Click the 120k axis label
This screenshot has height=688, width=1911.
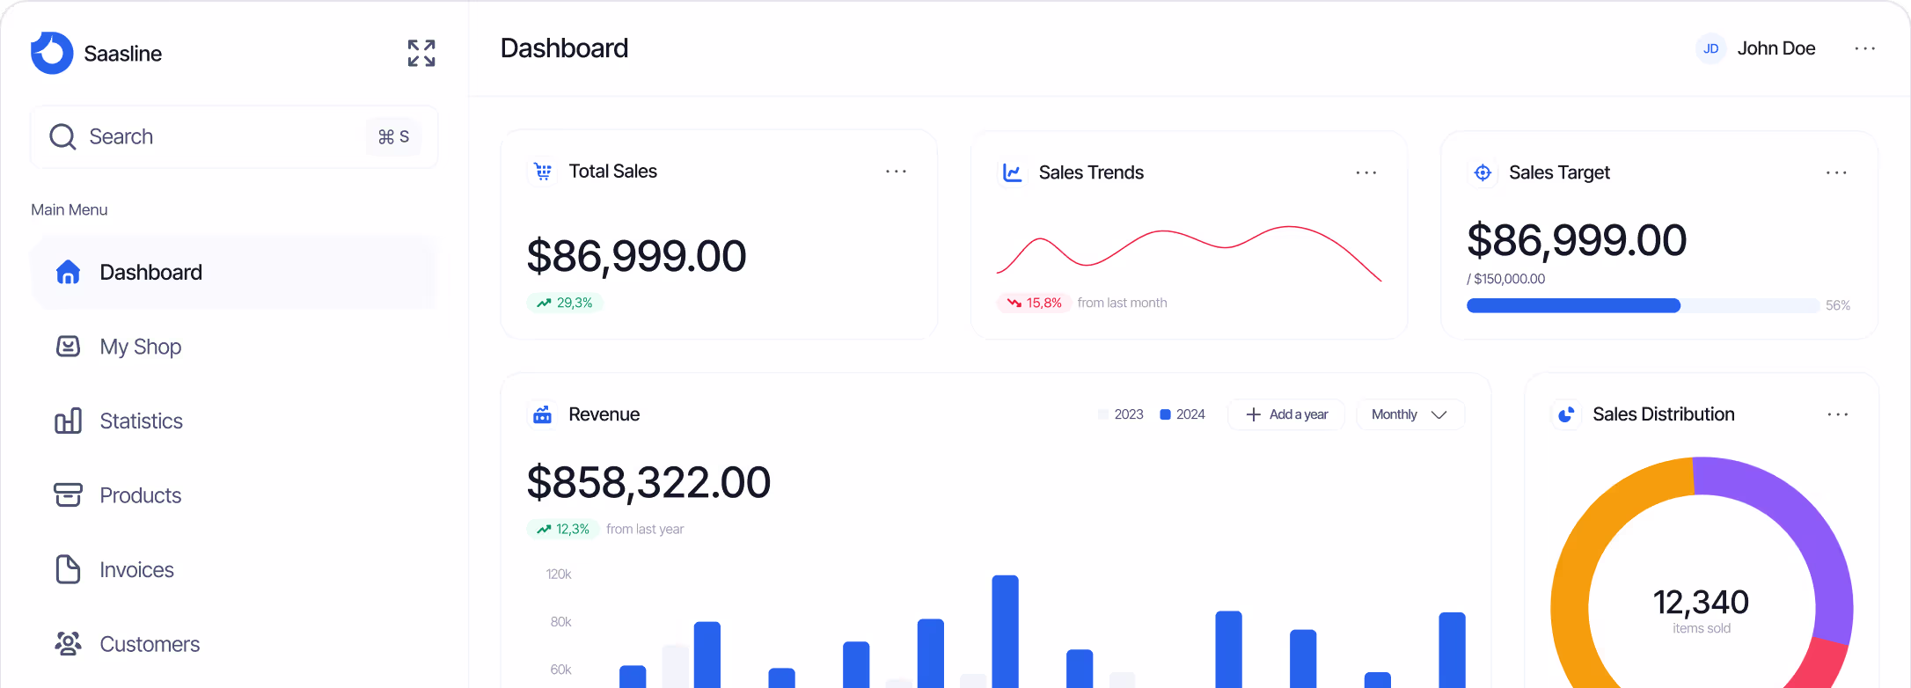click(559, 574)
